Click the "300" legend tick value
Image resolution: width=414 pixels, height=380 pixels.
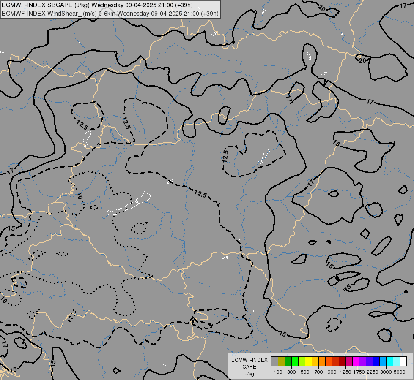pos(291,372)
